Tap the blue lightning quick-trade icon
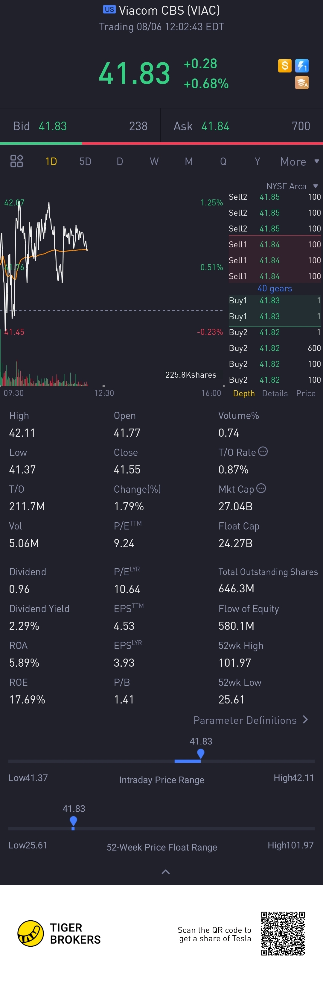The width and height of the screenshot is (323, 982). (302, 66)
